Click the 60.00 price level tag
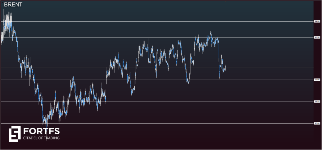The image size is (322, 150). click(317, 80)
